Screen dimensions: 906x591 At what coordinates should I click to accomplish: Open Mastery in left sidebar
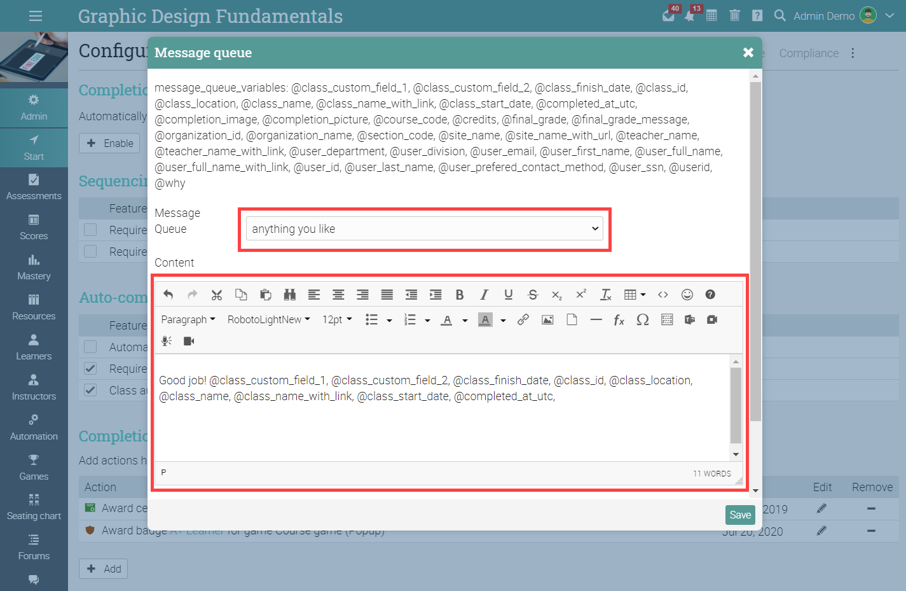(34, 267)
